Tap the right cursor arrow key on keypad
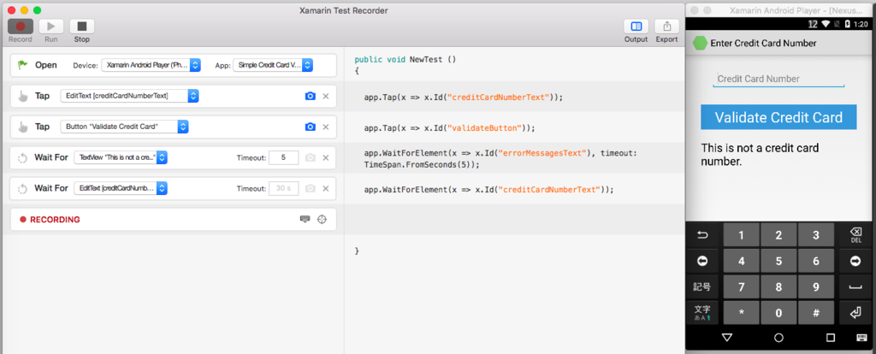 [855, 261]
